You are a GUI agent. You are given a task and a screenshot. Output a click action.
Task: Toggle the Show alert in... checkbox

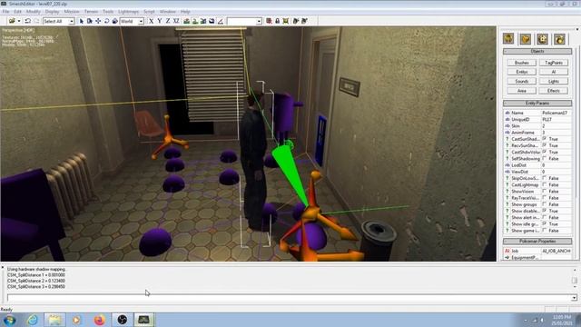tap(545, 218)
